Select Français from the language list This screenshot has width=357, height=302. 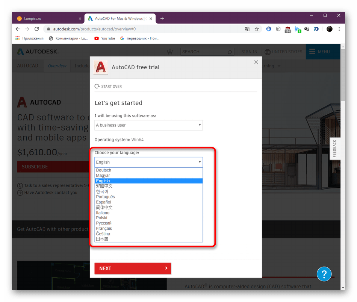coord(148,228)
